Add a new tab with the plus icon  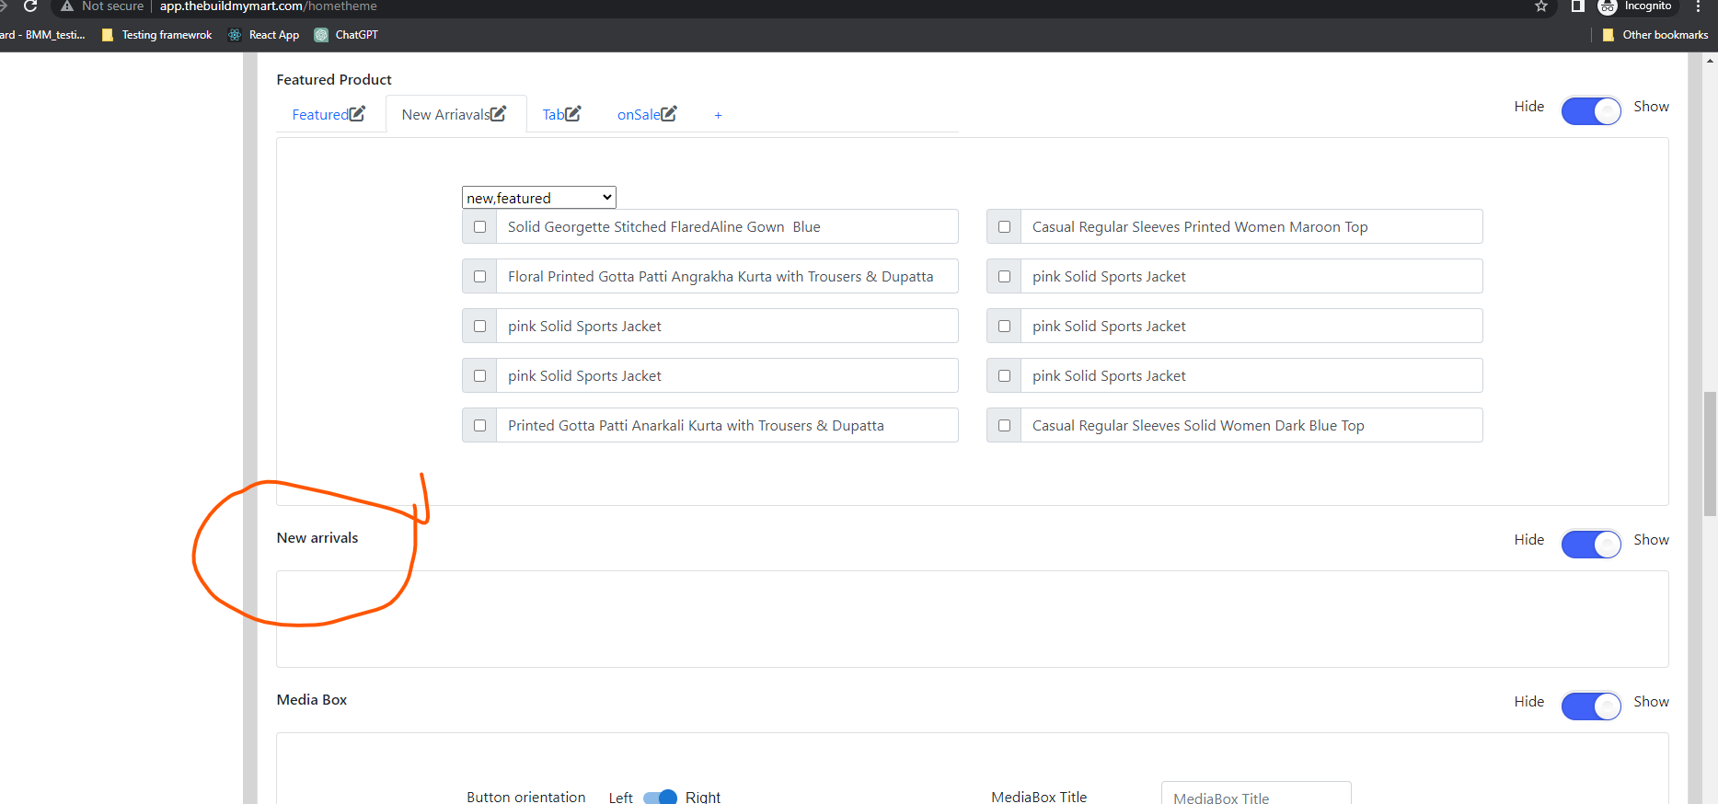pos(718,115)
